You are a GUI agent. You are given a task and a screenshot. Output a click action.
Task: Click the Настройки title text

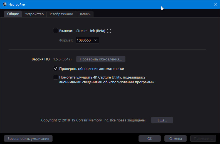point(17,4)
